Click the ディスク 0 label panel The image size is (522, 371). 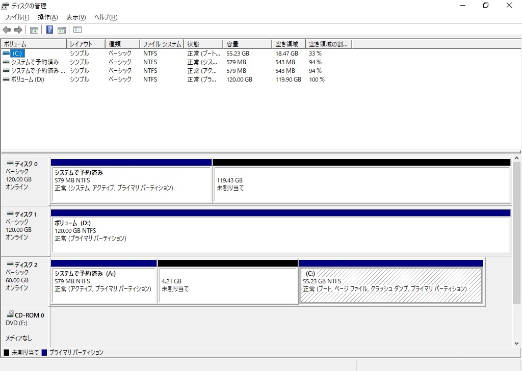25,181
